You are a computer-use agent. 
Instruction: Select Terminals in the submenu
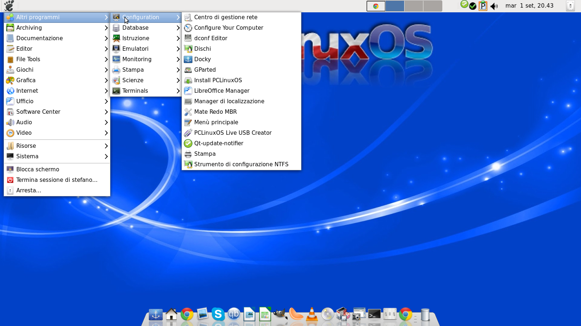pyautogui.click(x=146, y=91)
